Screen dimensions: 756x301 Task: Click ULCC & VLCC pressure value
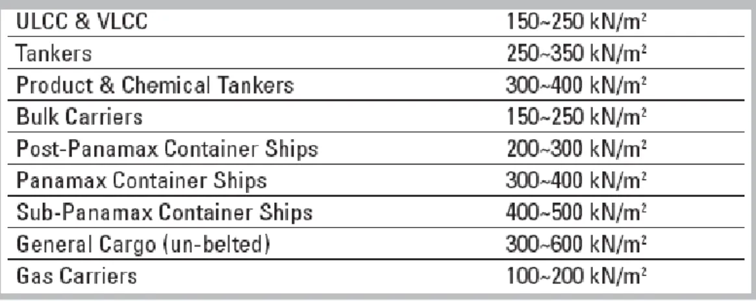click(576, 22)
